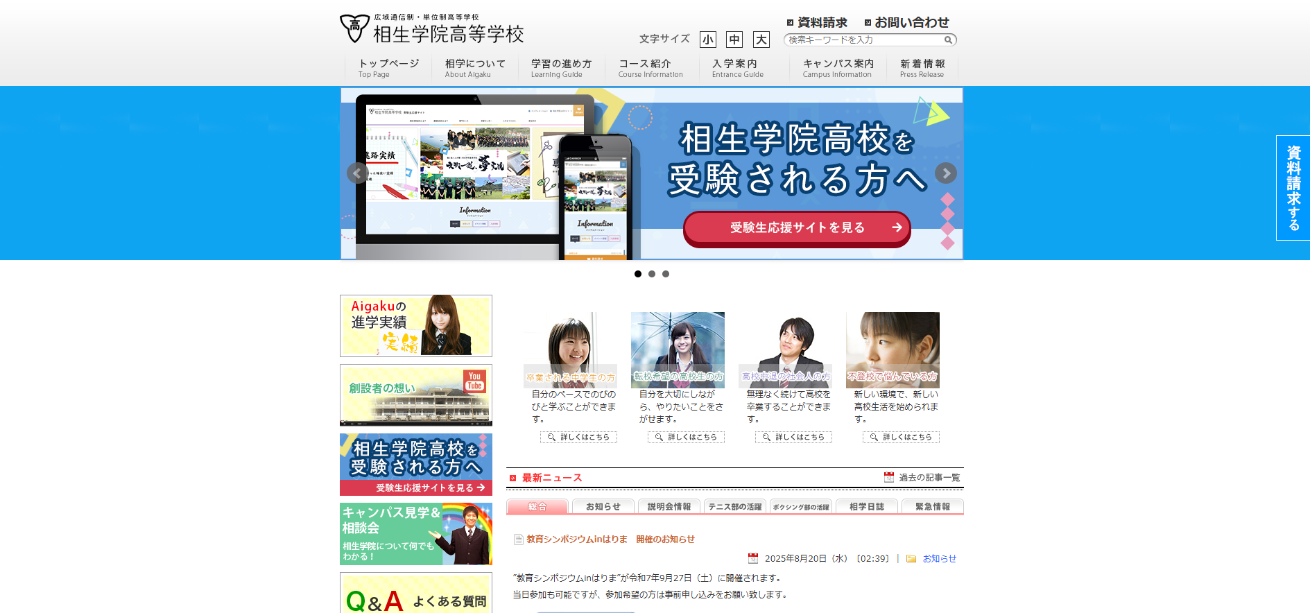Open 新着情報 Press Release menu

click(x=922, y=68)
